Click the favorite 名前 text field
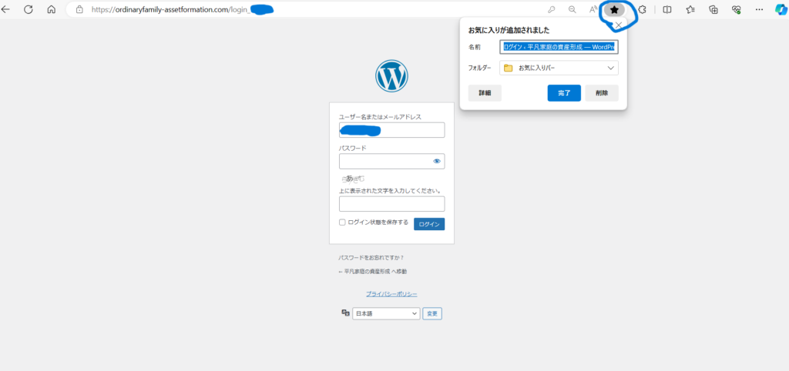789x371 pixels. pos(559,47)
